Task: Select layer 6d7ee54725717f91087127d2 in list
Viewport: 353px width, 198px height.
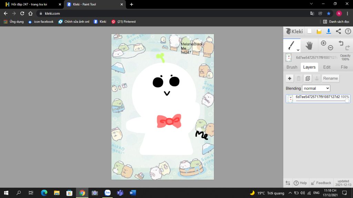Action: (318, 99)
